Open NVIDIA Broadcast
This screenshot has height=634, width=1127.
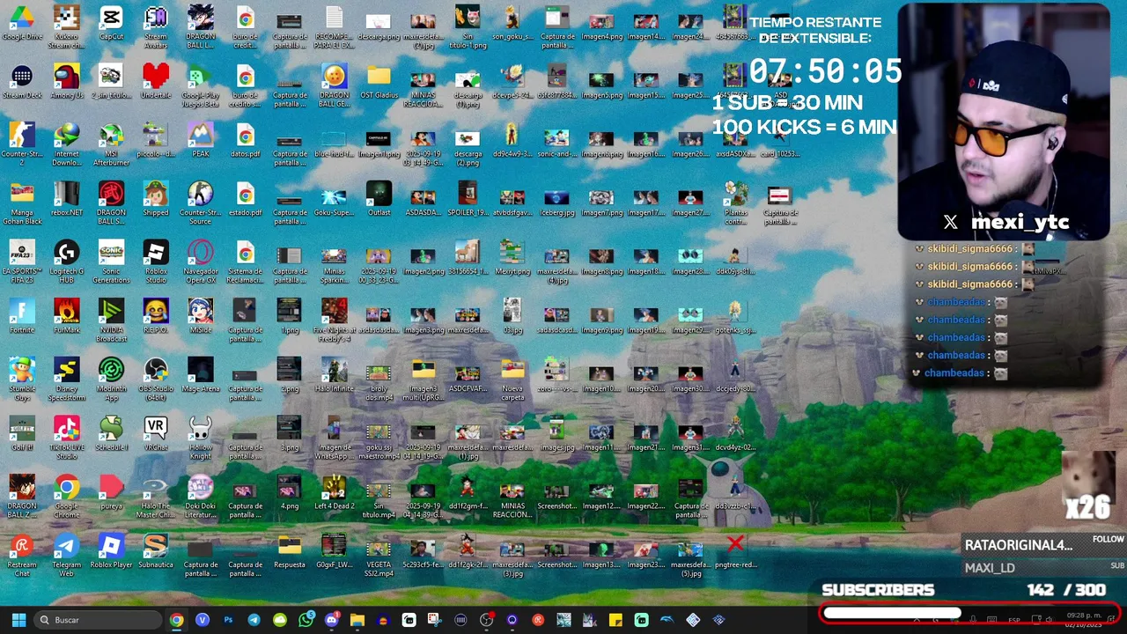[111, 319]
